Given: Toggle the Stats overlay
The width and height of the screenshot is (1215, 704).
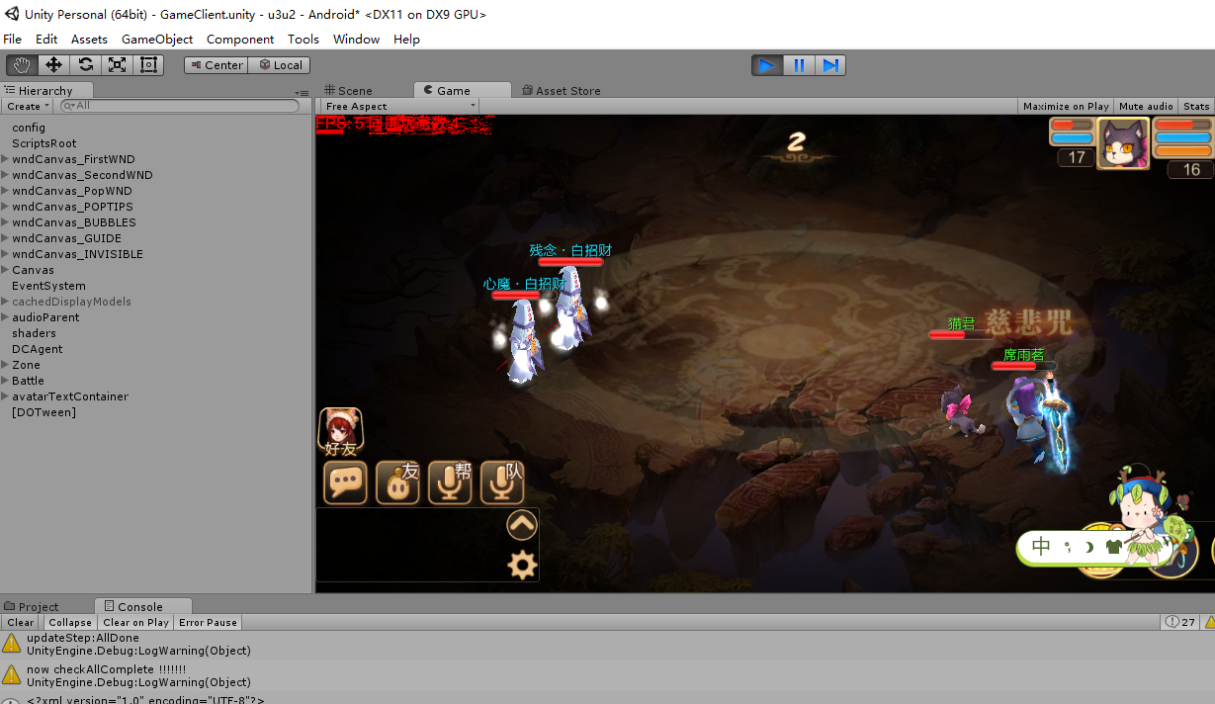Looking at the screenshot, I should tap(1196, 106).
